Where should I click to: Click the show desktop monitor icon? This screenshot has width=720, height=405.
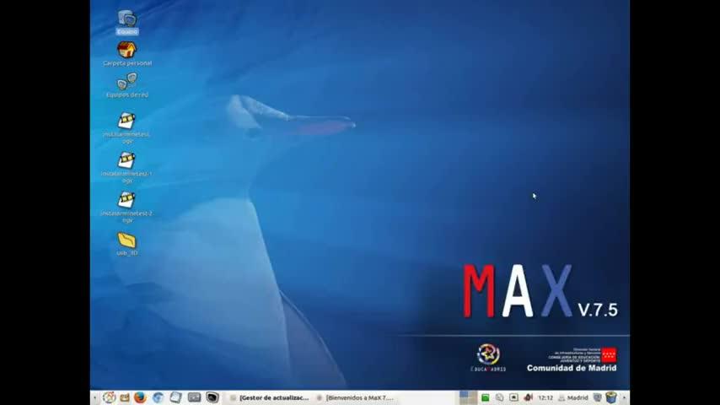[597, 398]
